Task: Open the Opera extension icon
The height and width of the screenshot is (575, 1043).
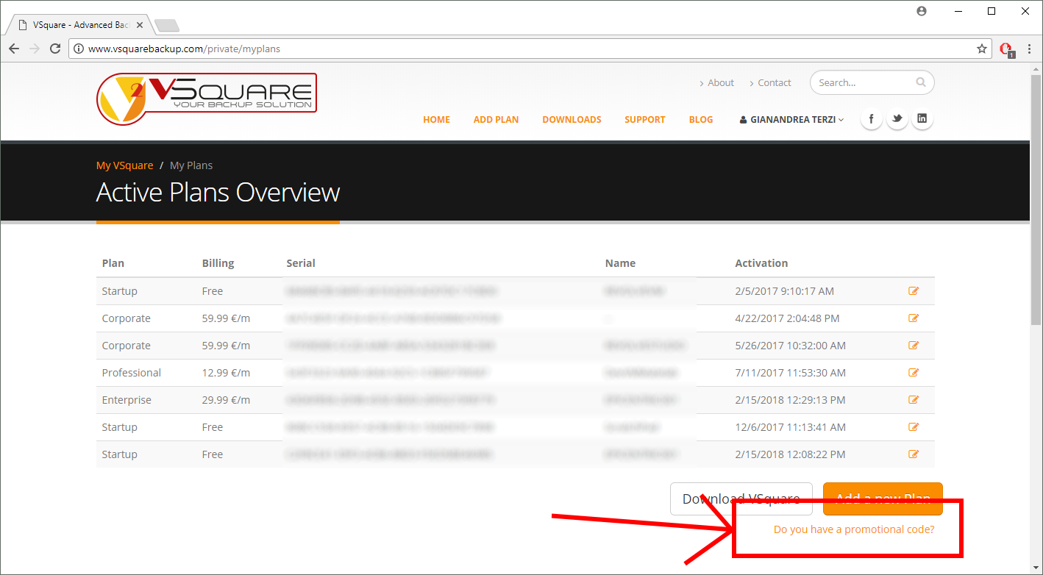Action: [x=1007, y=49]
